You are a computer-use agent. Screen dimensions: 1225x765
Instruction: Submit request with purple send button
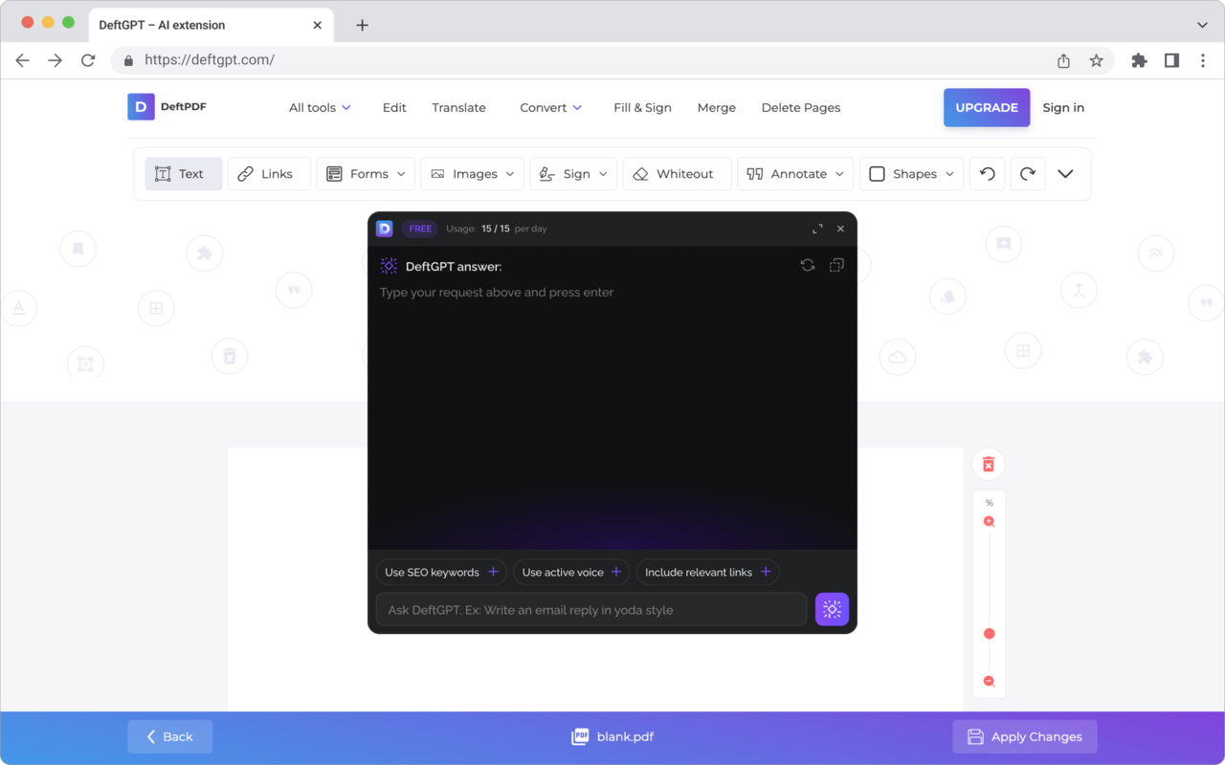pyautogui.click(x=832, y=609)
